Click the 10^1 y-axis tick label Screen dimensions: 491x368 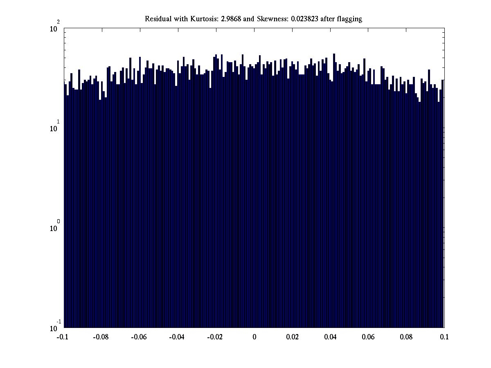point(55,128)
